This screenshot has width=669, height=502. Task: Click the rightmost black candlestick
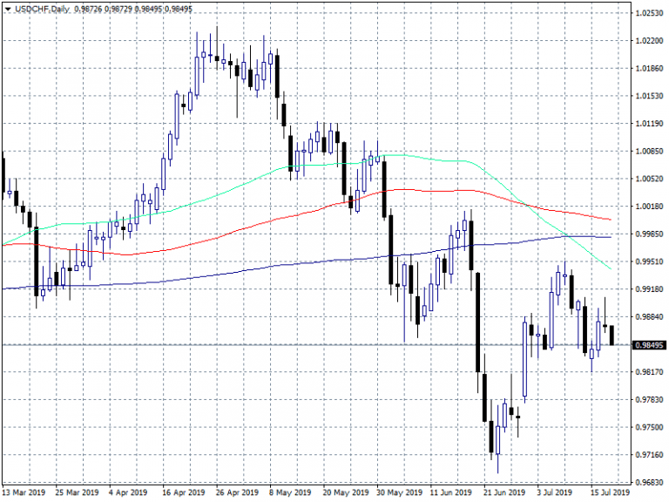pyautogui.click(x=612, y=335)
